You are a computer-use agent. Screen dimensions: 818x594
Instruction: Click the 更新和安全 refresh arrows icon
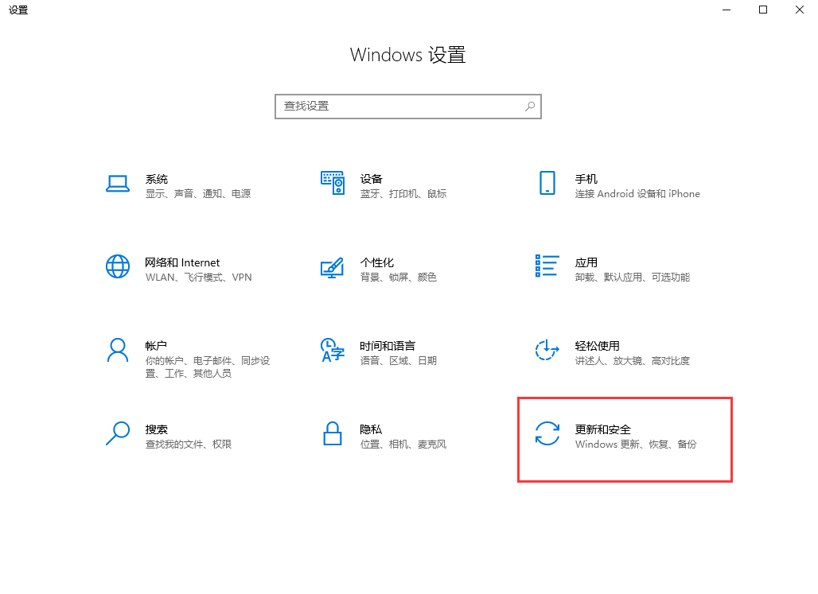point(547,433)
